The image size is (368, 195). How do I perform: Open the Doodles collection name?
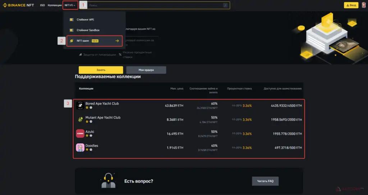pyautogui.click(x=92, y=146)
